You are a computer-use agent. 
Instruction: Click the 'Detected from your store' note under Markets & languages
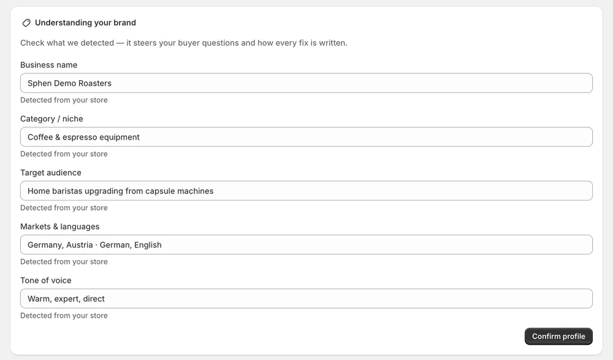tap(64, 261)
